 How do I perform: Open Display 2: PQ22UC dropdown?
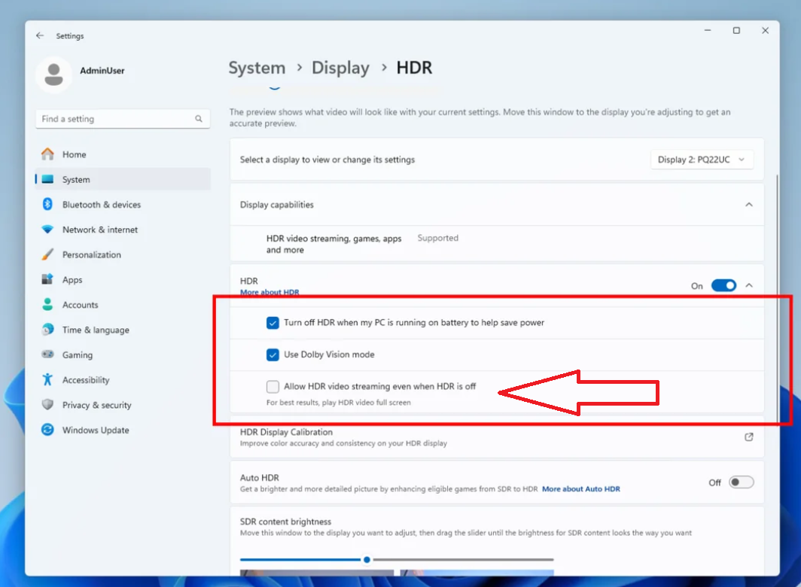click(x=702, y=160)
